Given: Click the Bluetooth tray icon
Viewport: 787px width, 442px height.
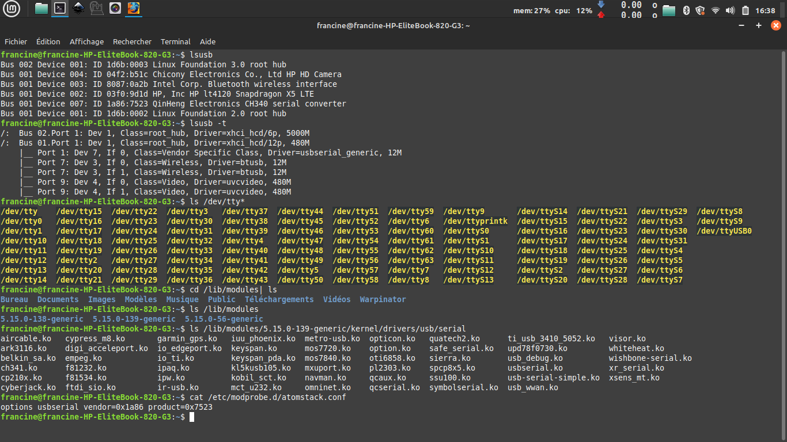Looking at the screenshot, I should (686, 10).
